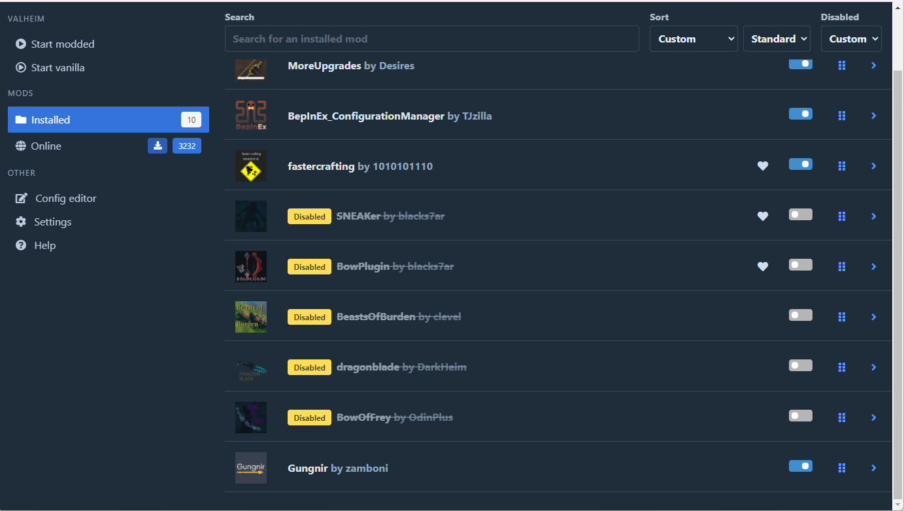Click the Installed folder icon

click(21, 120)
